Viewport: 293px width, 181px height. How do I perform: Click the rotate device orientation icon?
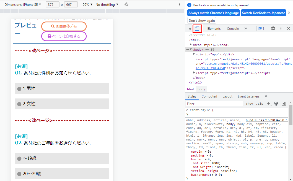126,4
